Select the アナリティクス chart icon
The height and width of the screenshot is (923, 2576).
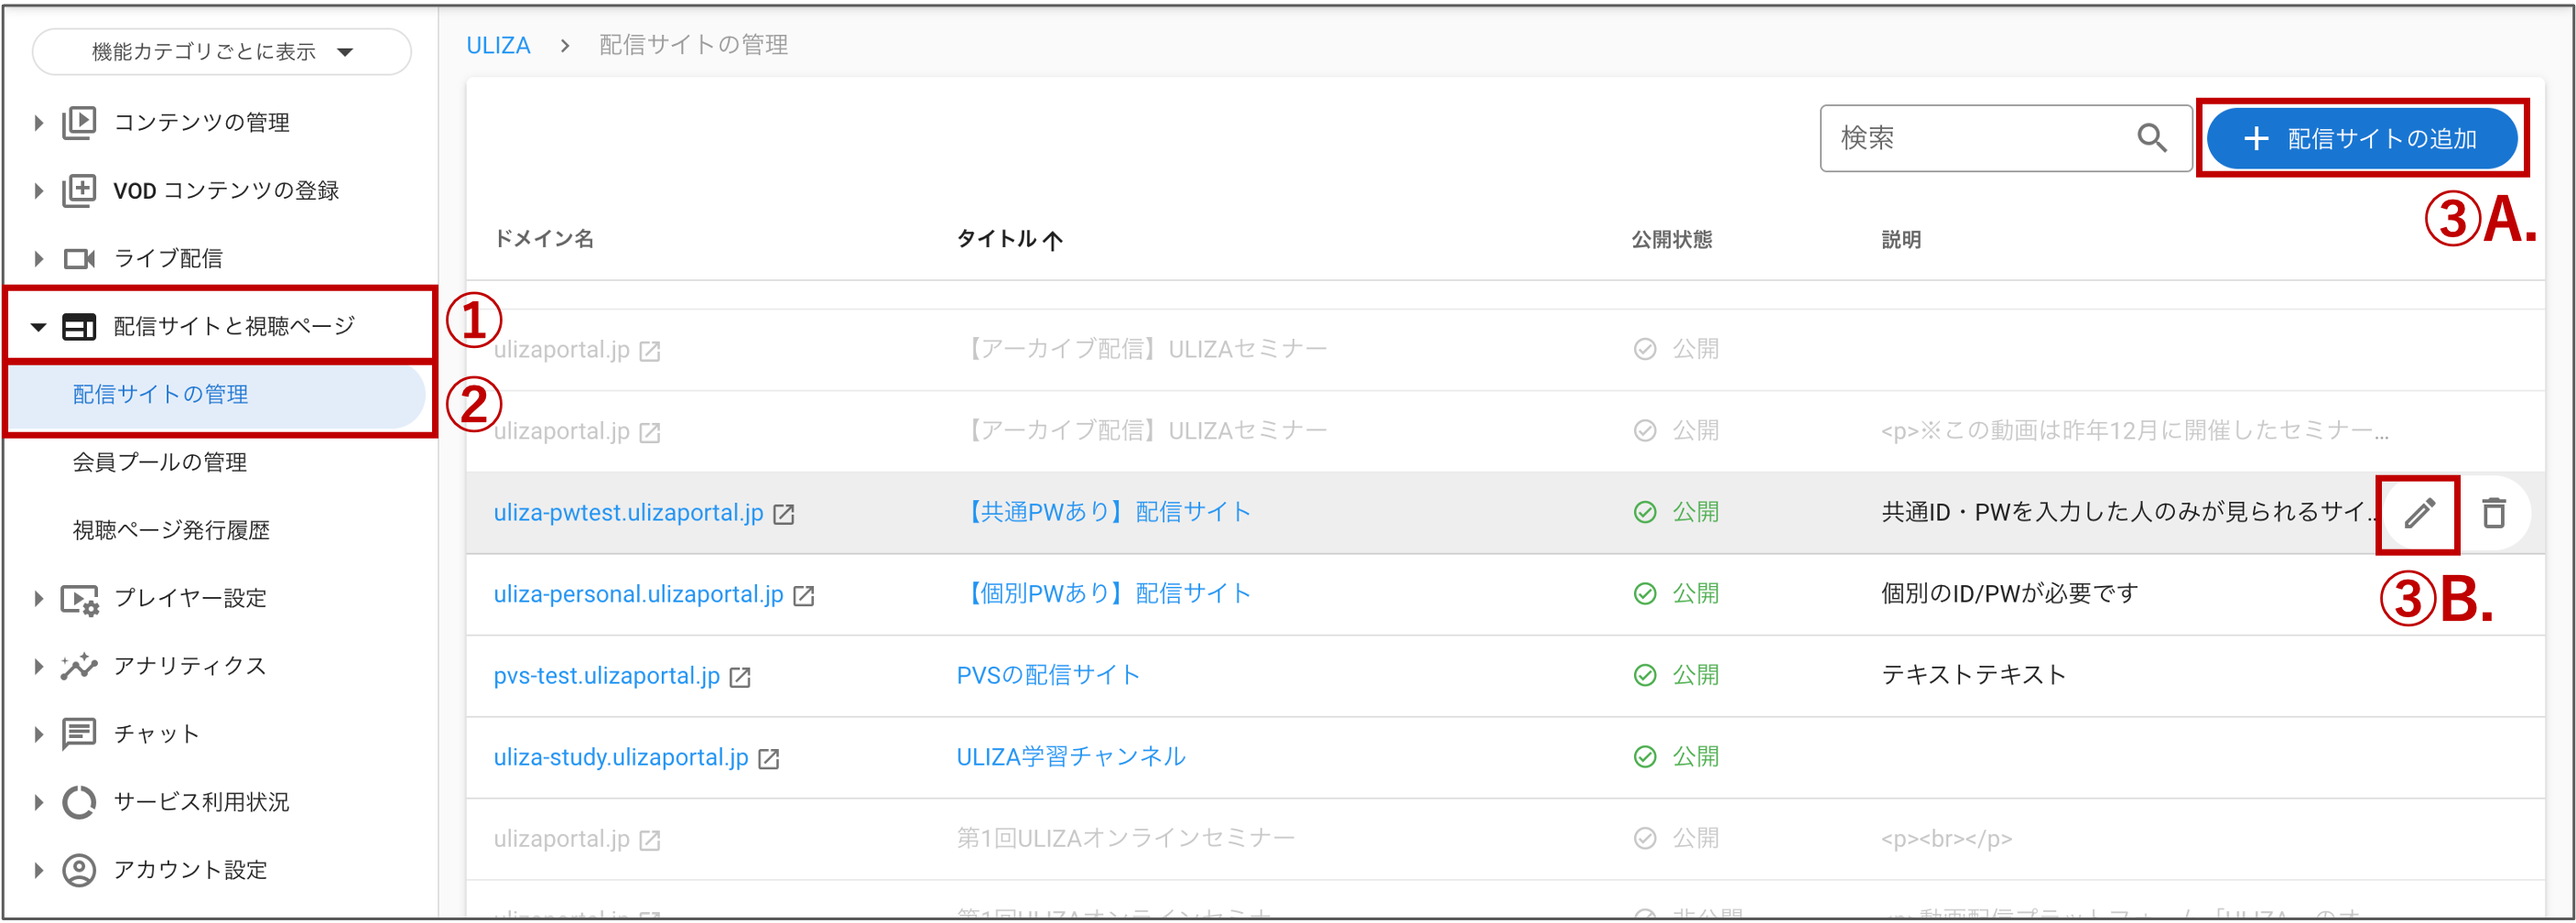pos(79,666)
